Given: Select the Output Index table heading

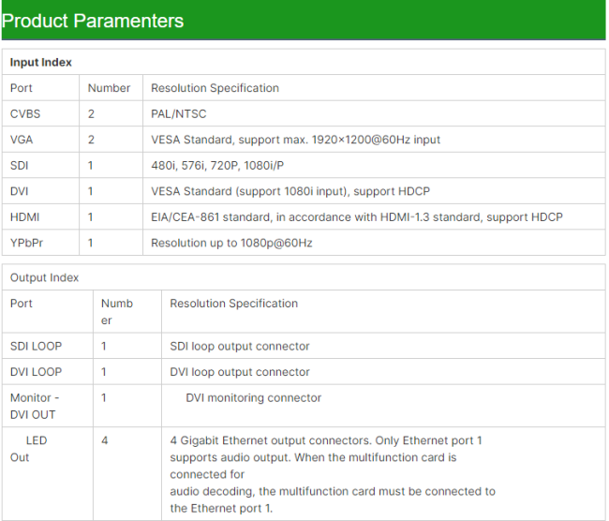Looking at the screenshot, I should [44, 277].
